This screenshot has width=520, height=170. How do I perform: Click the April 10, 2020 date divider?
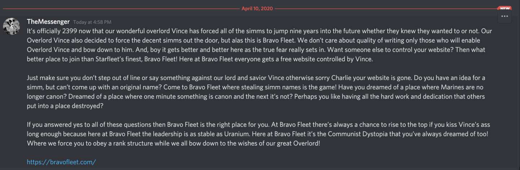(257, 8)
